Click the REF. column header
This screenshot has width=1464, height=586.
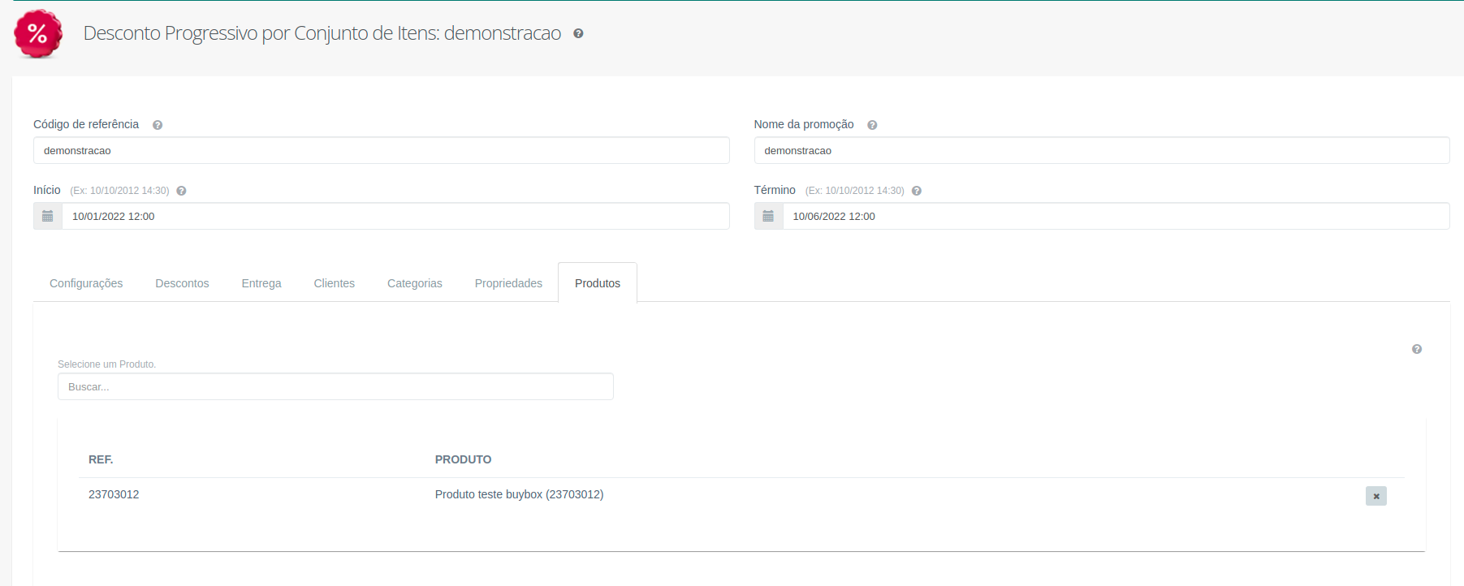pyautogui.click(x=101, y=459)
